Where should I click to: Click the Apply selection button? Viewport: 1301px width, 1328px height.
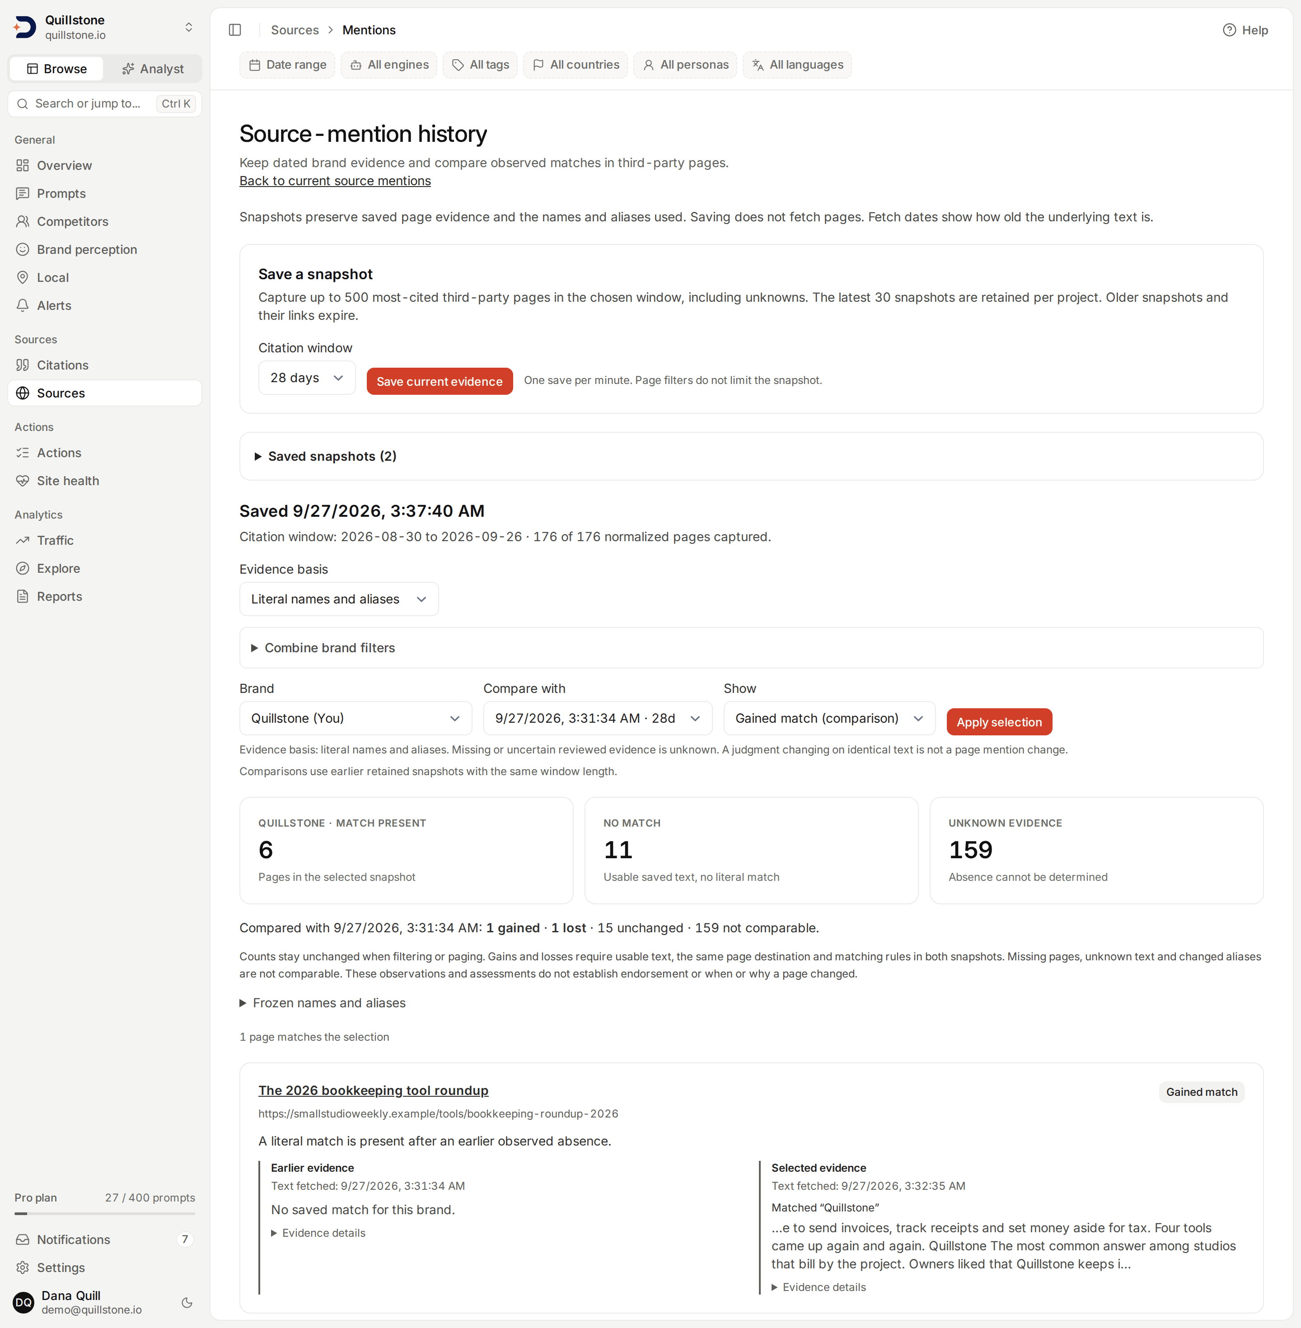(999, 722)
